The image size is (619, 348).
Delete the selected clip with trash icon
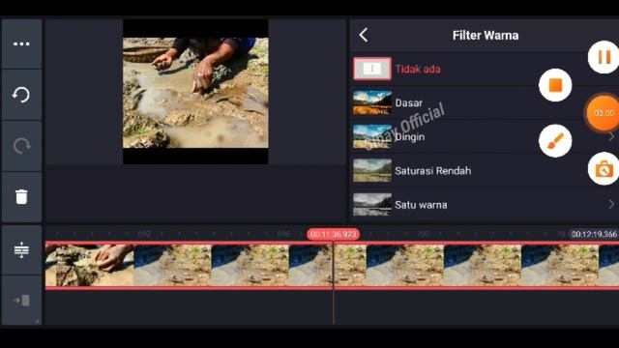21,196
